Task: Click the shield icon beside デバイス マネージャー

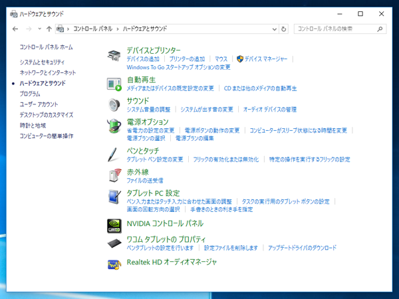Action: tap(239, 59)
